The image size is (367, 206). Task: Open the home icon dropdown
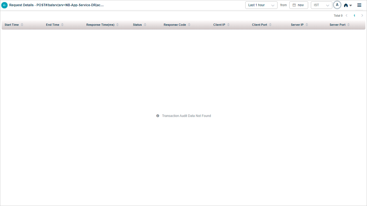point(348,5)
